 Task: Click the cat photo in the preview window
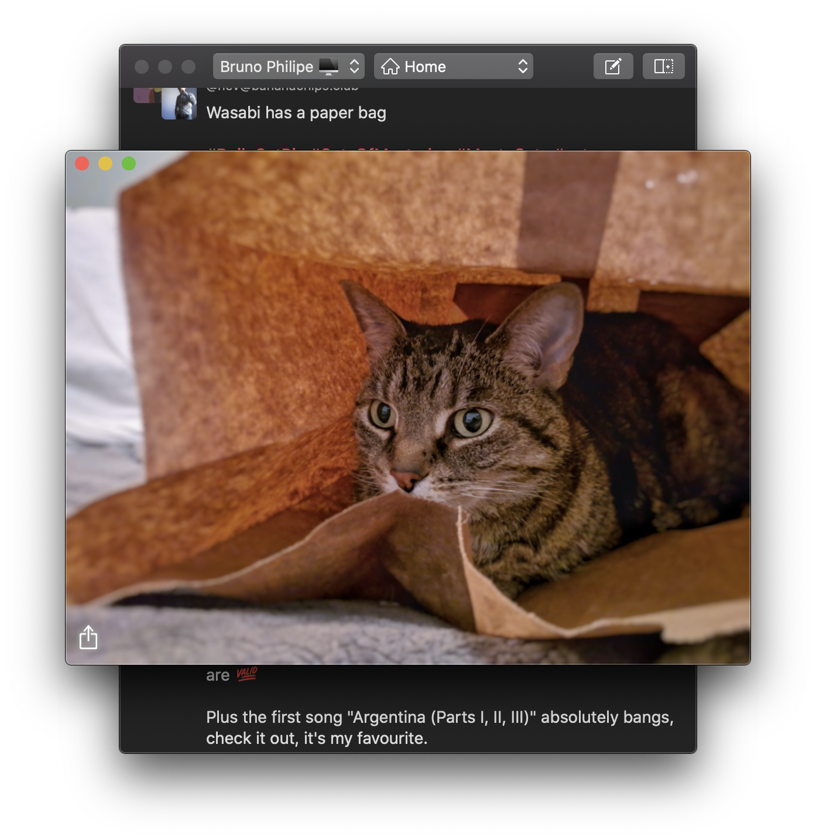[x=408, y=408]
